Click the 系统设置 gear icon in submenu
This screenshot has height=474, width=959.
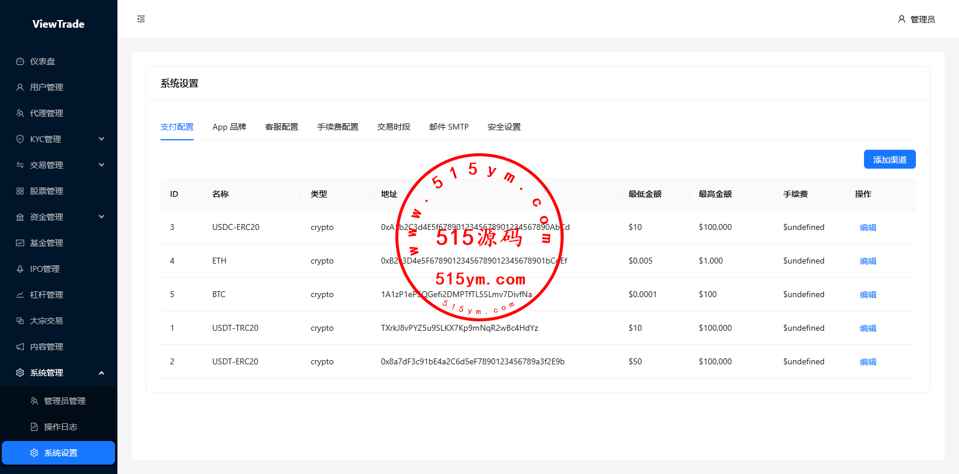point(34,453)
